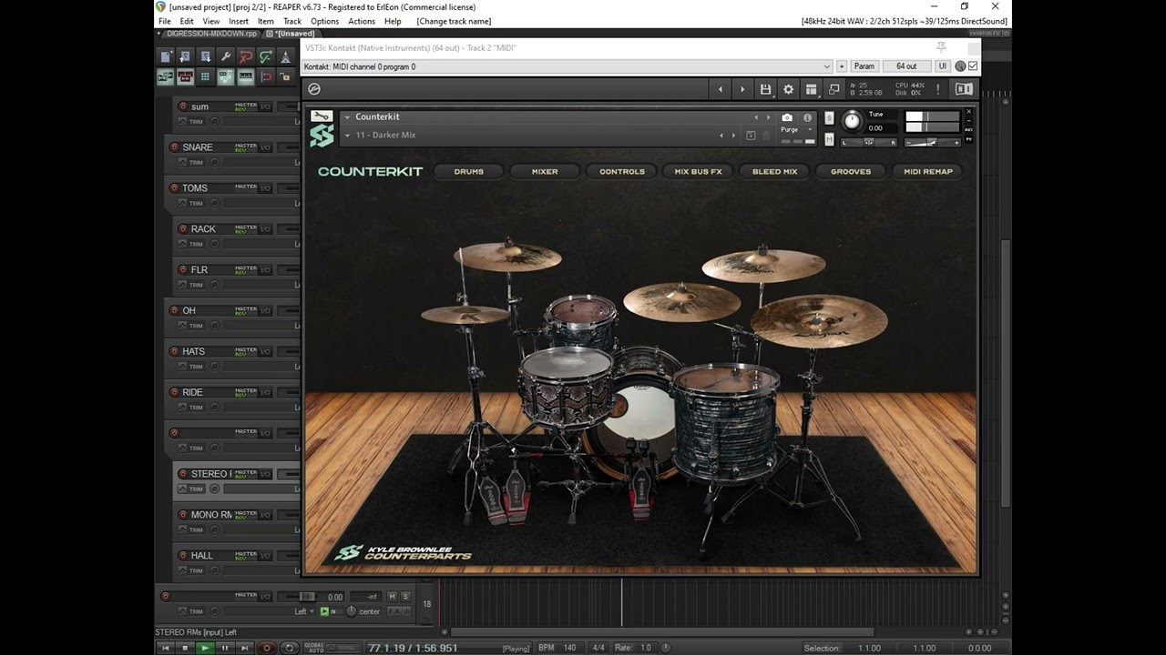Open the File menu
This screenshot has height=655, width=1166.
(165, 21)
